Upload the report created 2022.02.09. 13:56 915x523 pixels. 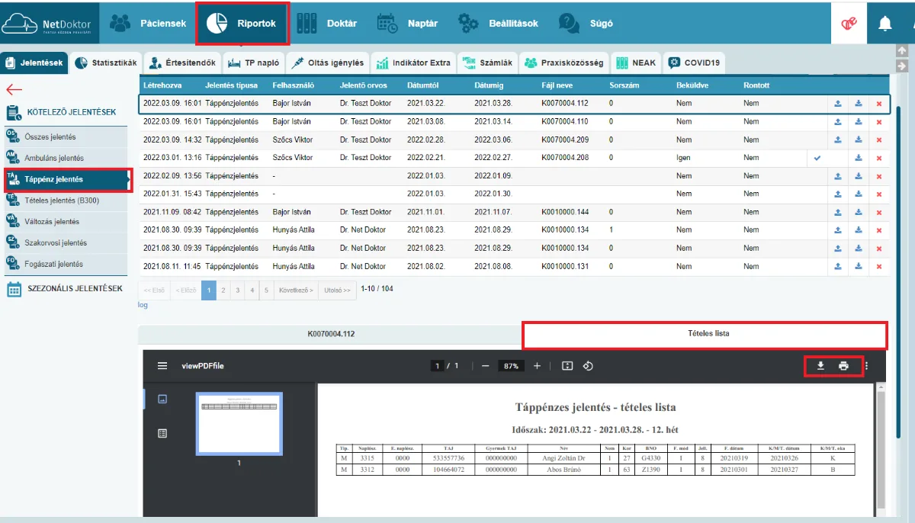838,176
